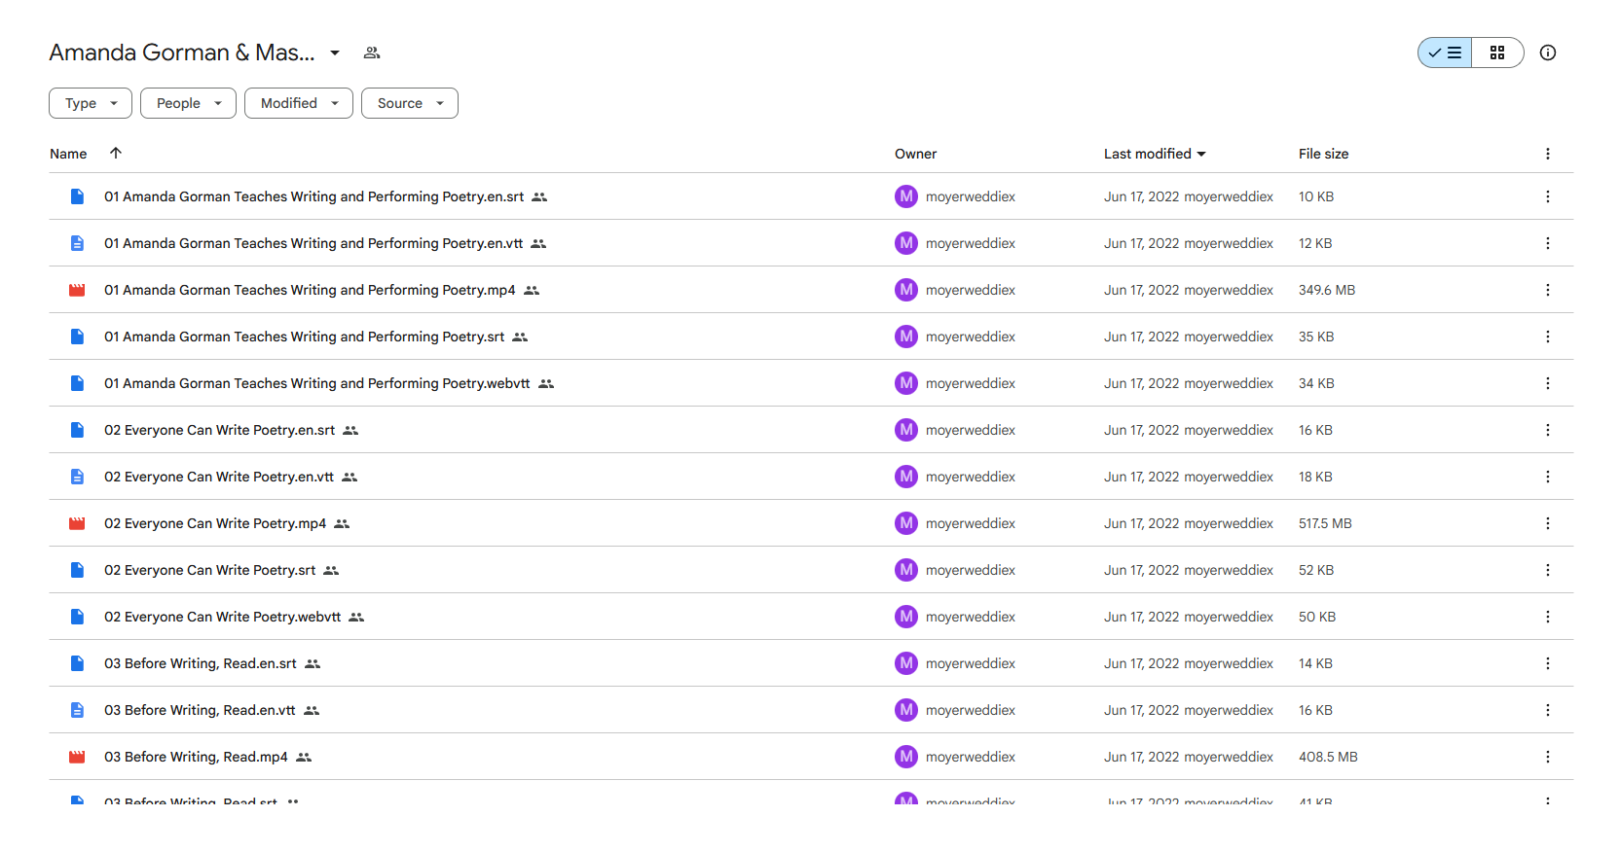This screenshot has width=1620, height=852.
Task: Click the shared folder people icon beside title
Action: pyautogui.click(x=372, y=53)
